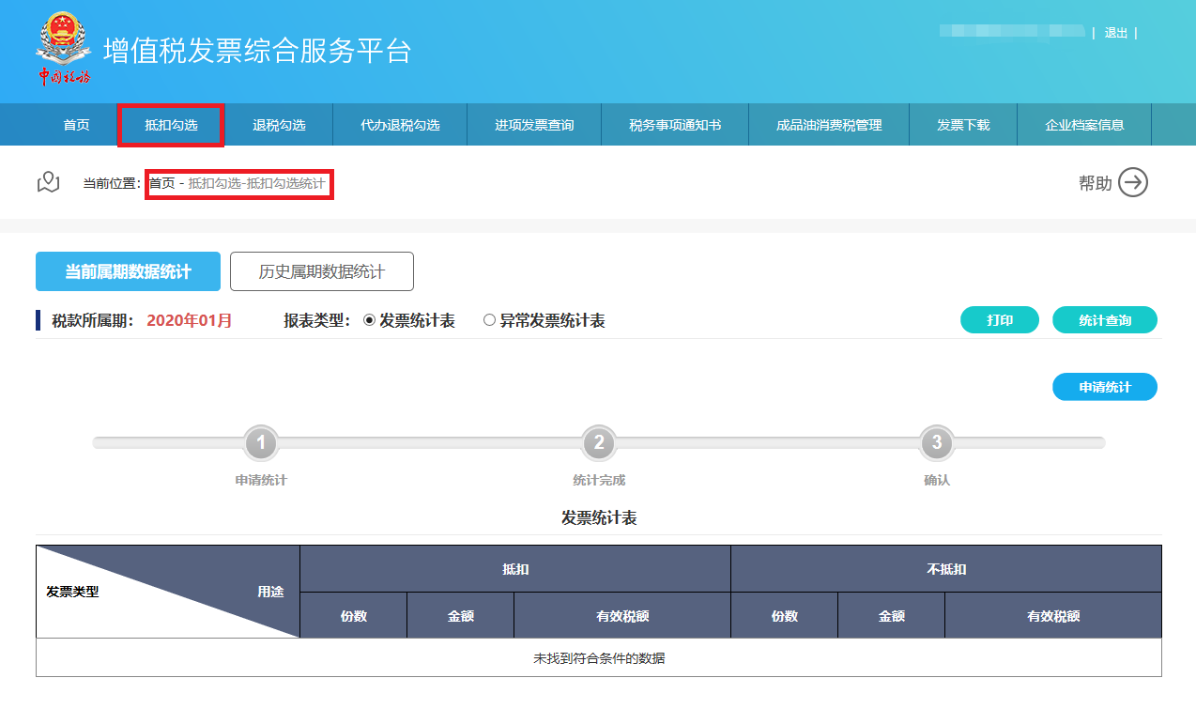Click the China Tax emblem logo

click(63, 49)
